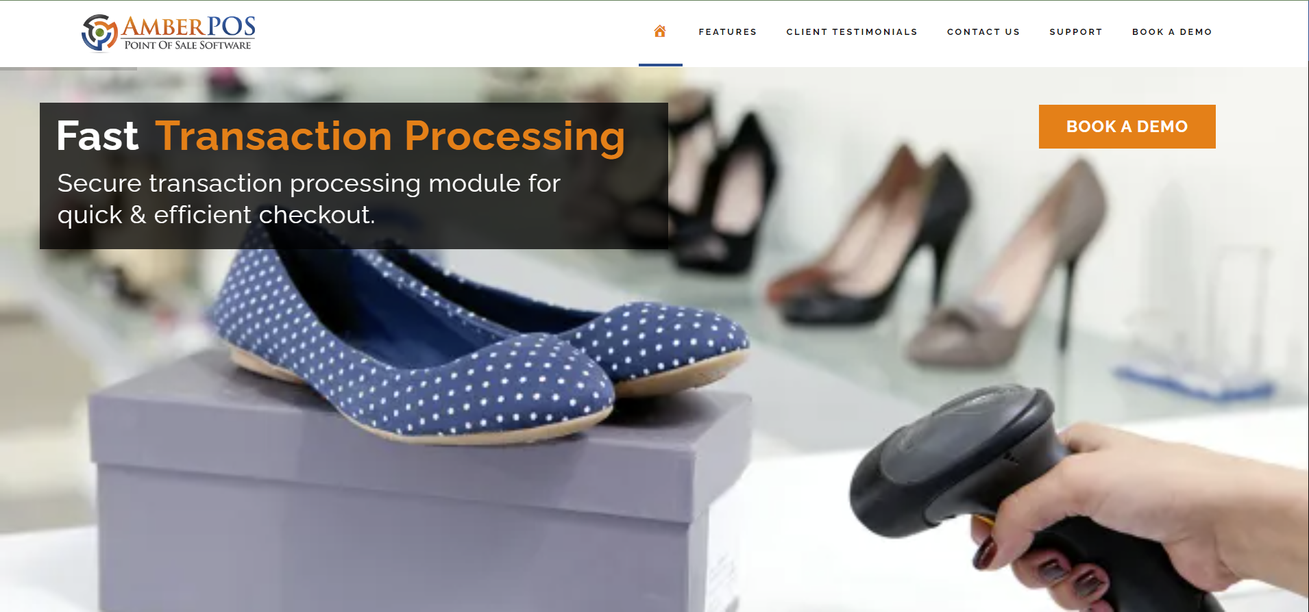Viewport: 1309px width, 612px height.
Task: Click the word 'Fast' in the white heading
Action: (97, 136)
